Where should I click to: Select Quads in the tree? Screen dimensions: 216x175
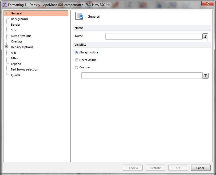click(15, 75)
